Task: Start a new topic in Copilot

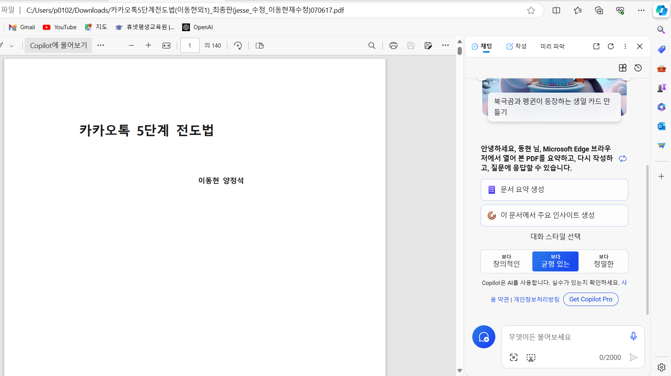Action: pyautogui.click(x=484, y=337)
